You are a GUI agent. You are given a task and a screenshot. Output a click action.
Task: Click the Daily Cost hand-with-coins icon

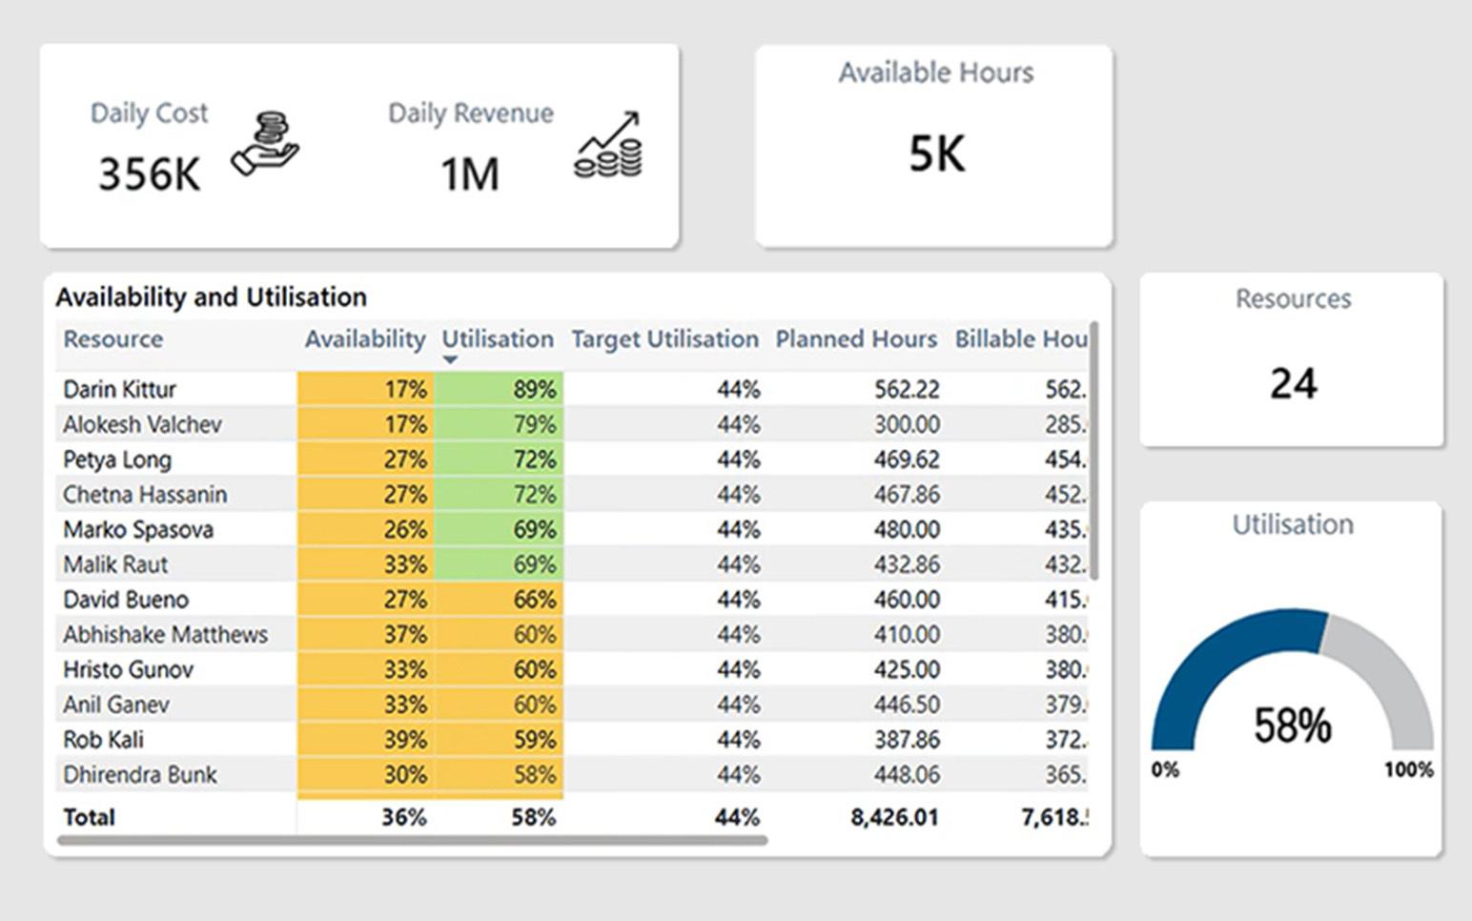(265, 144)
